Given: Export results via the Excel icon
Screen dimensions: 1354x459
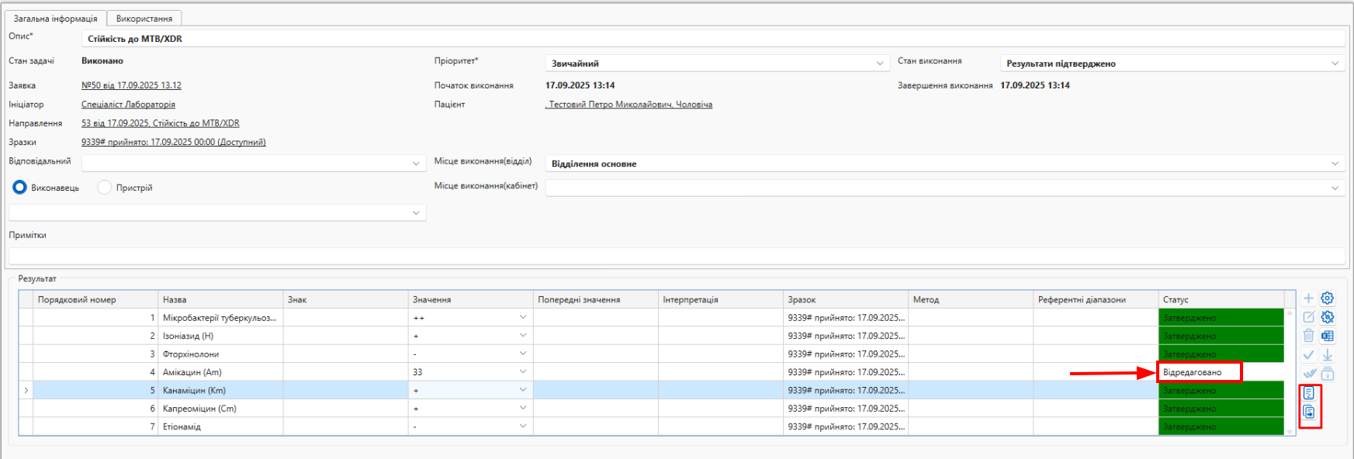Looking at the screenshot, I should [1328, 336].
